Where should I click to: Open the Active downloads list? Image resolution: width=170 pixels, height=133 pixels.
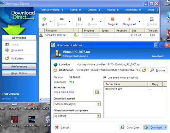[15, 45]
